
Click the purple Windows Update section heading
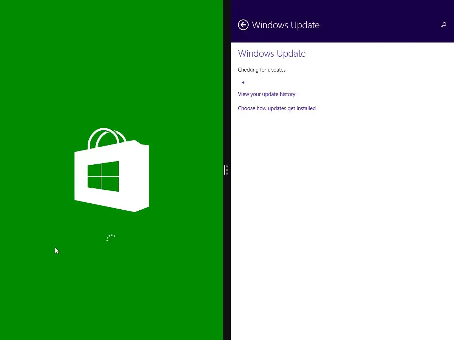coord(272,53)
